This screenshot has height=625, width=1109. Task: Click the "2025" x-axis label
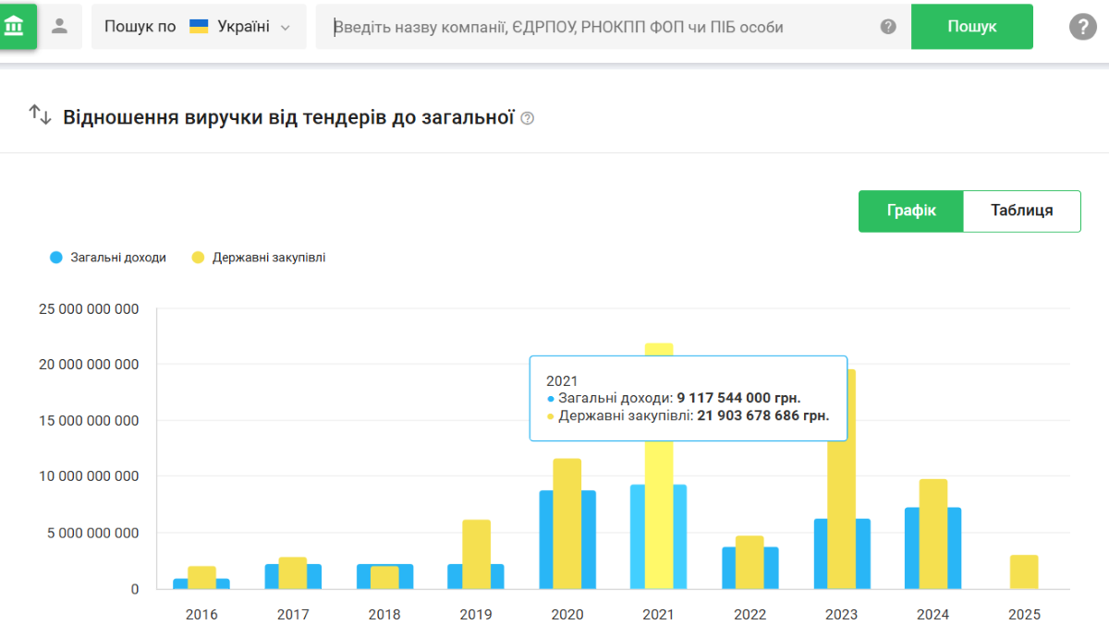coord(1024,614)
